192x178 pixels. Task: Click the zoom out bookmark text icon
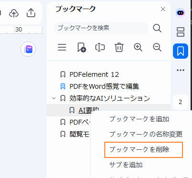[x=157, y=47]
